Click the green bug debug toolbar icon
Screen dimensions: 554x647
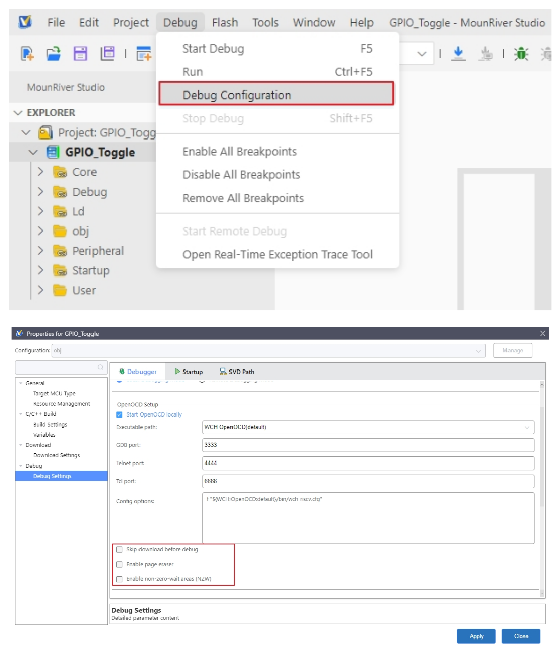point(521,53)
